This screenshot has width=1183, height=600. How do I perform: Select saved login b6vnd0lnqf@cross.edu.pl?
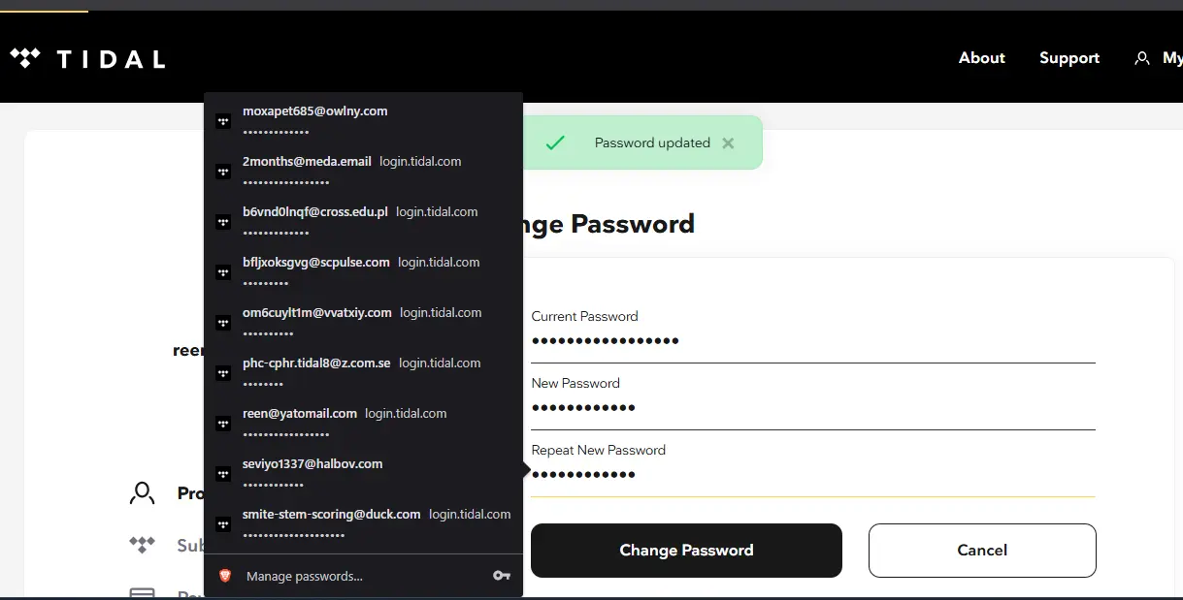pos(363,220)
